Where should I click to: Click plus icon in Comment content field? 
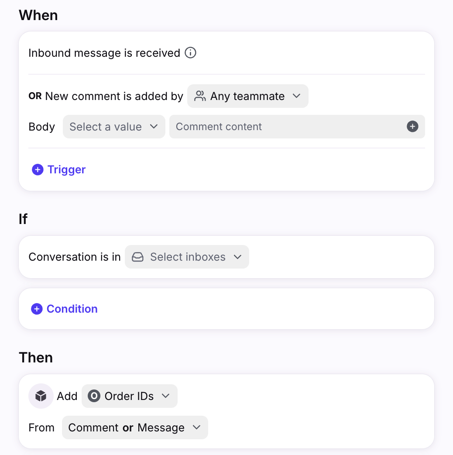(x=412, y=127)
